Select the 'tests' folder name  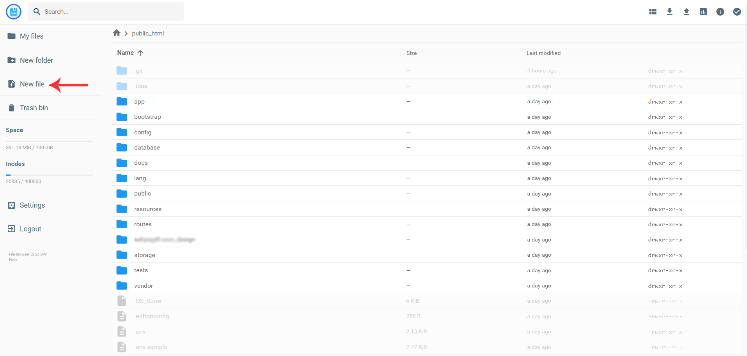click(141, 270)
